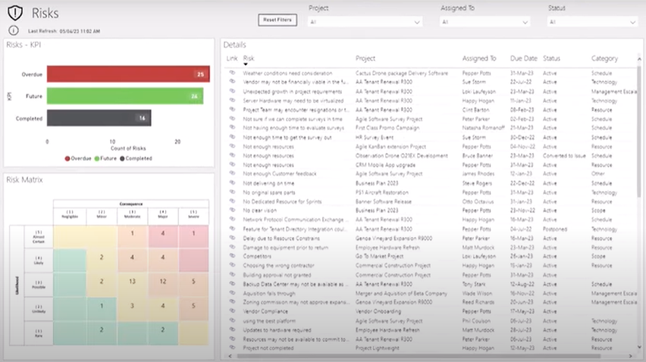
Task: Select the risk matrix cell showing 13
Action: [x=133, y=281]
